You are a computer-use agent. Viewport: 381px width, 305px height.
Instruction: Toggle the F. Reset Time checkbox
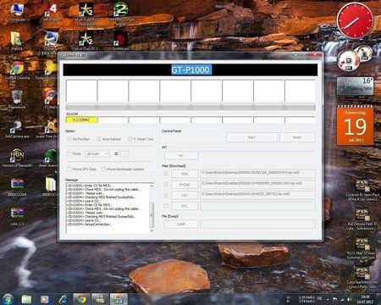click(x=130, y=139)
